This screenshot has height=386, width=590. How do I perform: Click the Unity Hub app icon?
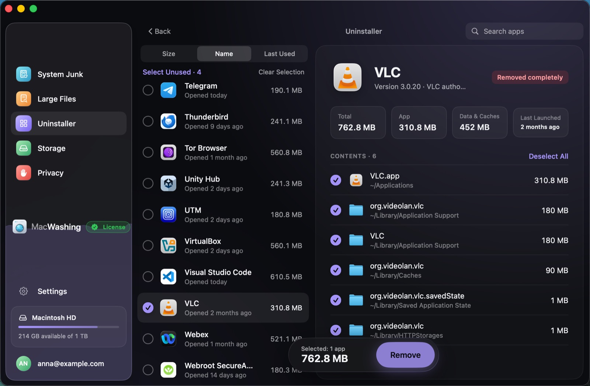[x=169, y=183]
